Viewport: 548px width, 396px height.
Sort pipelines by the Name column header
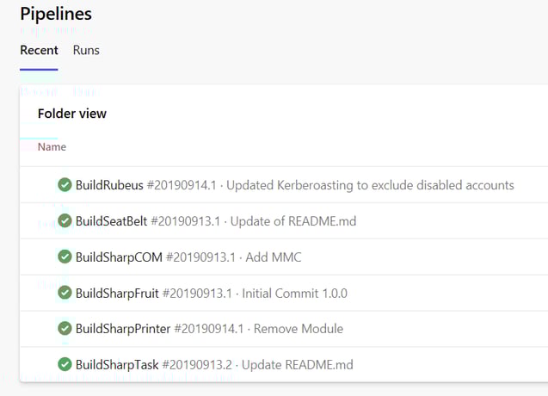[x=52, y=147]
